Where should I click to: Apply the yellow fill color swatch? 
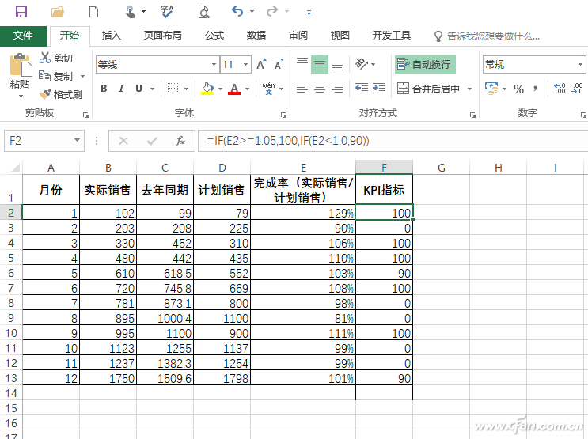(x=207, y=89)
